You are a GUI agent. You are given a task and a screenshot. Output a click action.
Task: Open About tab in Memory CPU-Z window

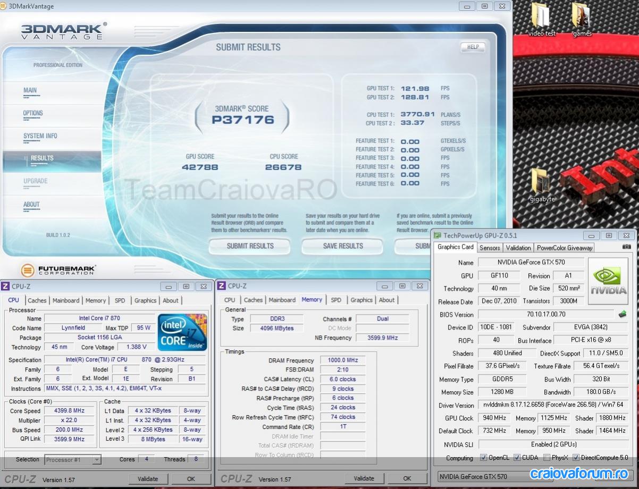[x=387, y=300]
